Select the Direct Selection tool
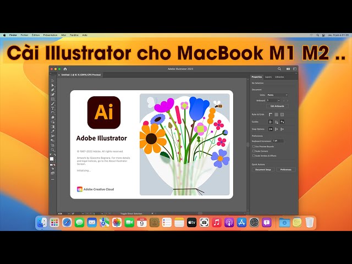Image resolution: width=352 pixels, height=264 pixels. click(x=53, y=85)
